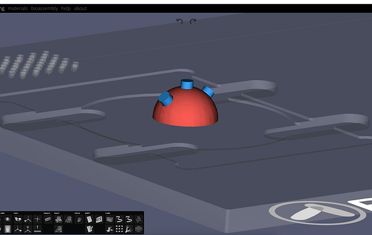Viewport: 372px width, 235px height.
Task: Click the DICOM import icon
Action: pos(58,229)
